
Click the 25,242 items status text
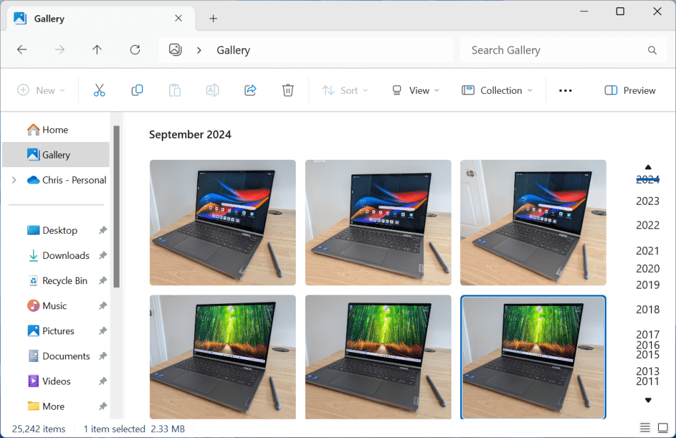39,429
